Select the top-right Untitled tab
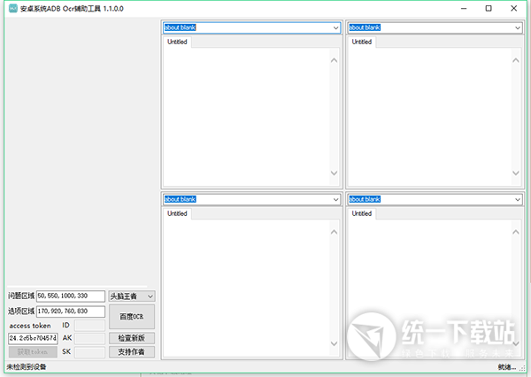The height and width of the screenshot is (377, 531). pyautogui.click(x=362, y=42)
